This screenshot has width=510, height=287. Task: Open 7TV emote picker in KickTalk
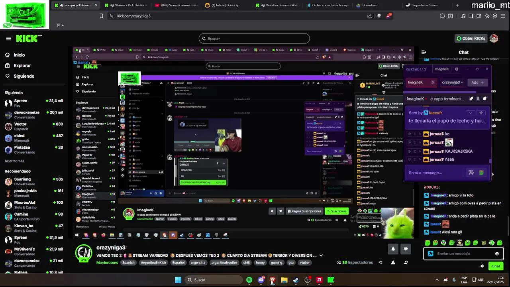coord(471,173)
